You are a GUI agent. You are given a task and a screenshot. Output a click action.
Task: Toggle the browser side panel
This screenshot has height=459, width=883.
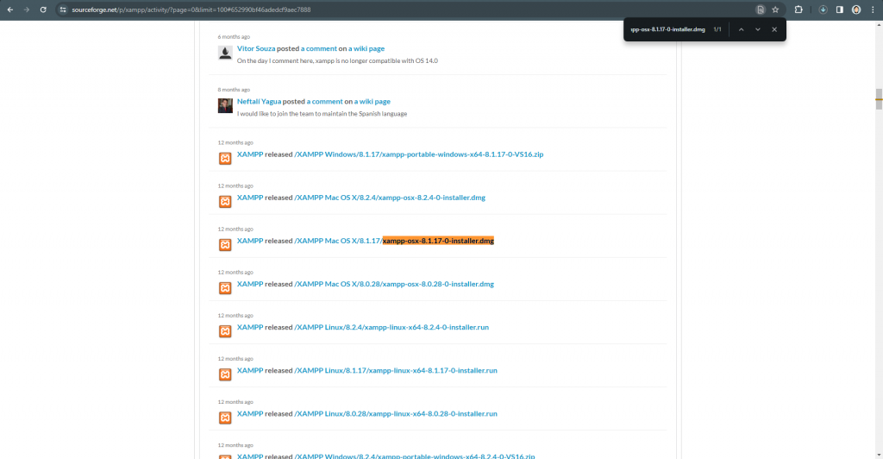(x=840, y=9)
